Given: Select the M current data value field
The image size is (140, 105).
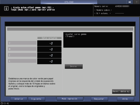Looking at the screenshot, I should tap(49, 49).
